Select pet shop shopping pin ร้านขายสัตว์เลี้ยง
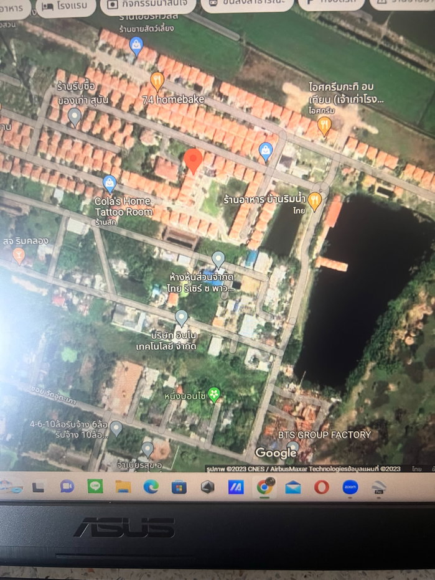The image size is (435, 580). 136,46
